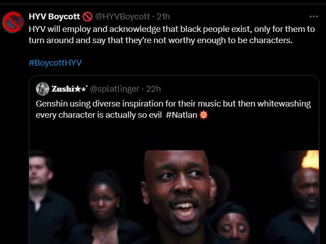This screenshot has width=326, height=244.
Task: Open the #BoycottHYV hashtag
Action: pyautogui.click(x=55, y=62)
